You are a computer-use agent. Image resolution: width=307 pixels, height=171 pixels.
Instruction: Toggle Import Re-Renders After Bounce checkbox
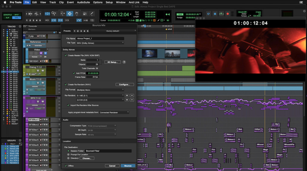(x=68, y=105)
